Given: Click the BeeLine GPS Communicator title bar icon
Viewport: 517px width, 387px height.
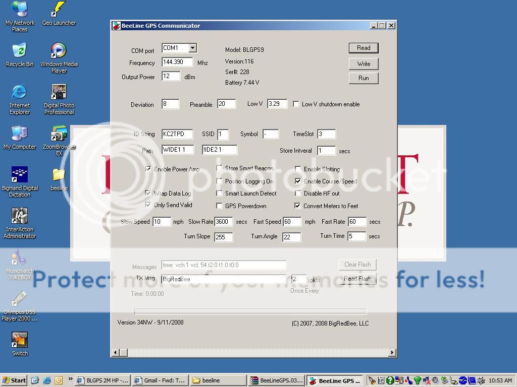Looking at the screenshot, I should coord(117,26).
